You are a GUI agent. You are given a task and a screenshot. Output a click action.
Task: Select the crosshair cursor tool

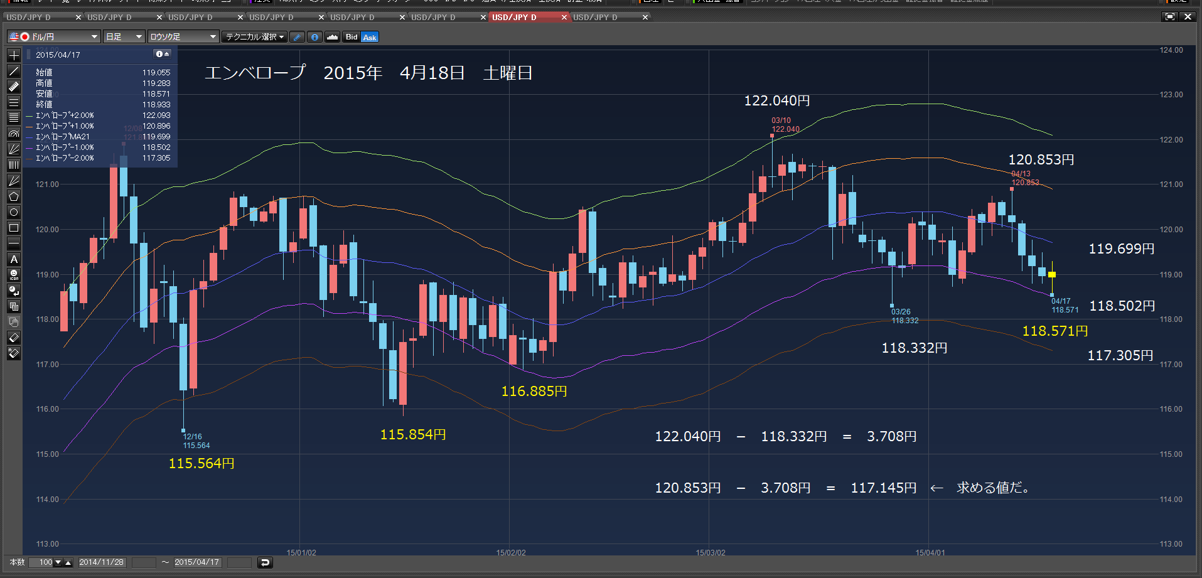point(14,55)
